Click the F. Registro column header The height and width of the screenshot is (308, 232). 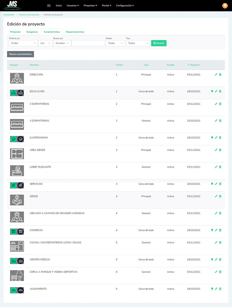click(x=194, y=65)
